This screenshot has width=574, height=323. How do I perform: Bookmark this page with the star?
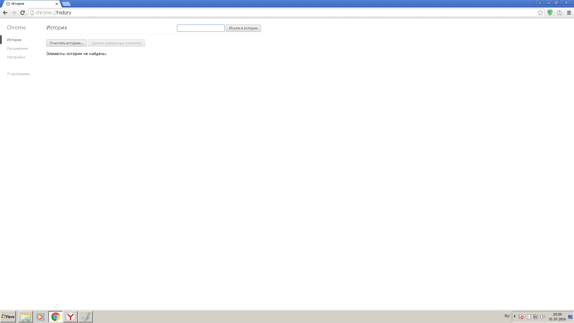(540, 13)
